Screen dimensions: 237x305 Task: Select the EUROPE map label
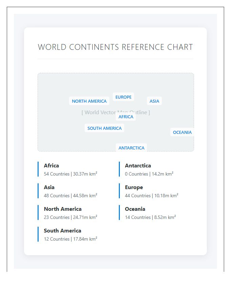coord(123,97)
